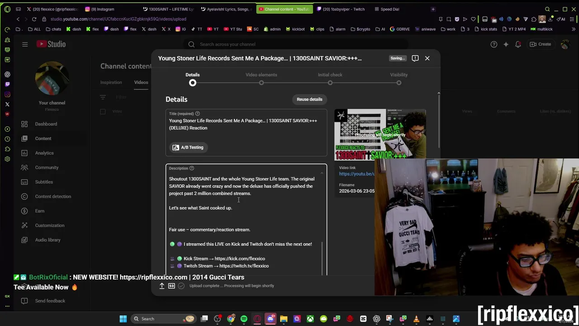This screenshot has height=326, width=579.
Task: Open the Xbox app from taskbar
Action: (x=310, y=319)
